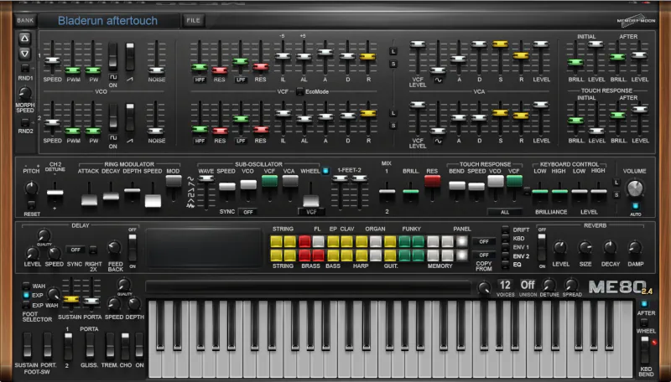Open the Delay SYNC OFF dropdown
Image resolution: width=671 pixels, height=382 pixels.
75,250
